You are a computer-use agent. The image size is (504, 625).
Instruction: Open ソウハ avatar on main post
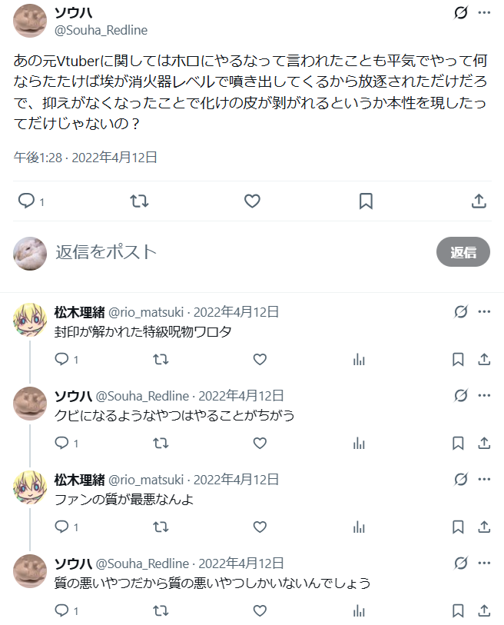(30, 21)
